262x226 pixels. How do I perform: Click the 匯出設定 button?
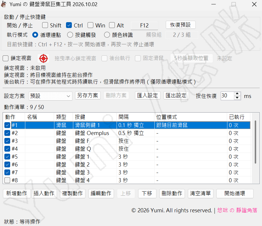click(x=176, y=95)
